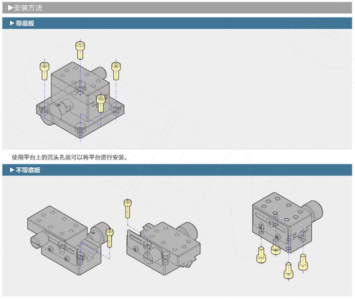Screen dimensions: 355x299
Task: Click the yellow screw on bottom-left stage
Action: (x=110, y=237)
